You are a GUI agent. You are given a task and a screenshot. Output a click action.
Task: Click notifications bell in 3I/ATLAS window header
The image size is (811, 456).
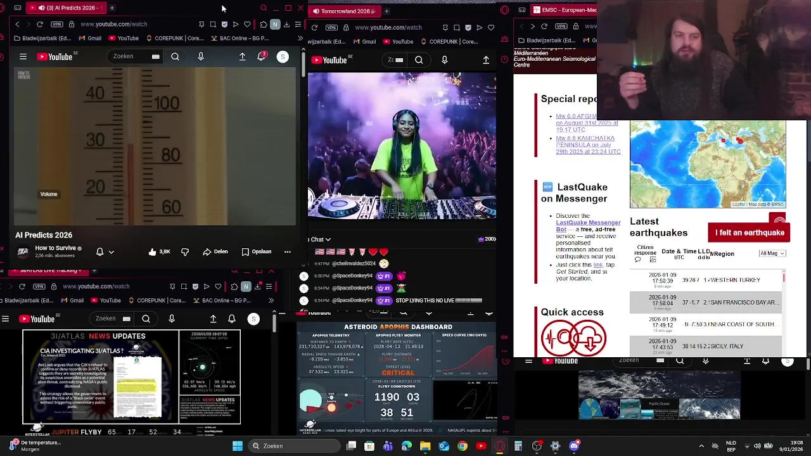(232, 319)
